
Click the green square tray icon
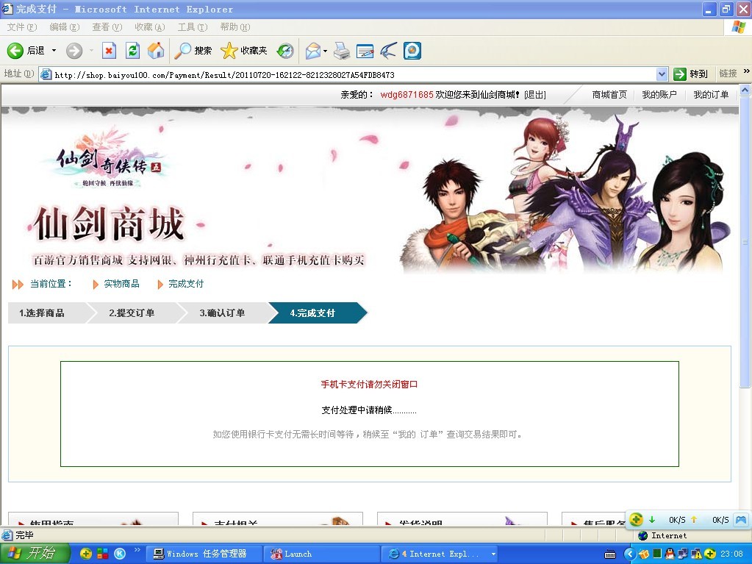tap(657, 554)
